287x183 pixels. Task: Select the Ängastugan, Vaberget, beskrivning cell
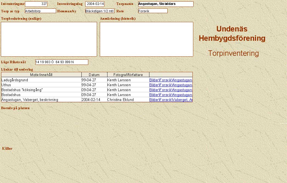[41, 100]
